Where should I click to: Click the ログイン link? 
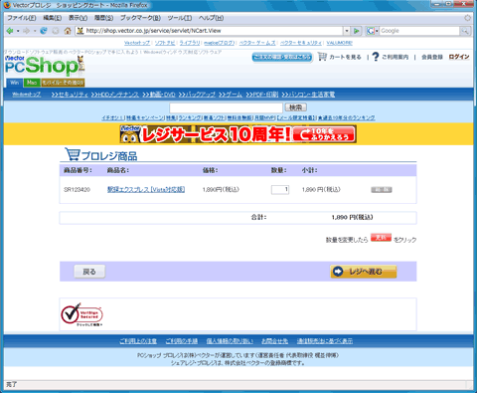tap(459, 57)
